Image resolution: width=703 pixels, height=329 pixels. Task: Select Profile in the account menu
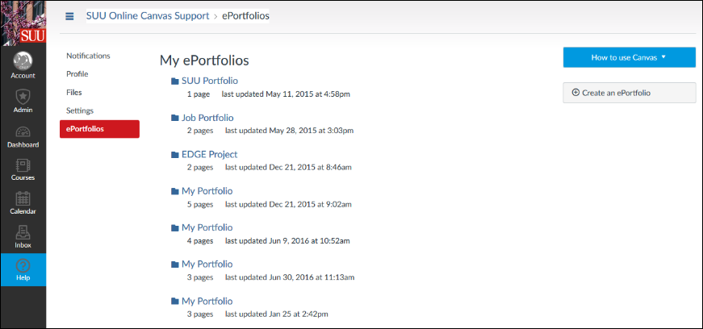[x=77, y=74]
